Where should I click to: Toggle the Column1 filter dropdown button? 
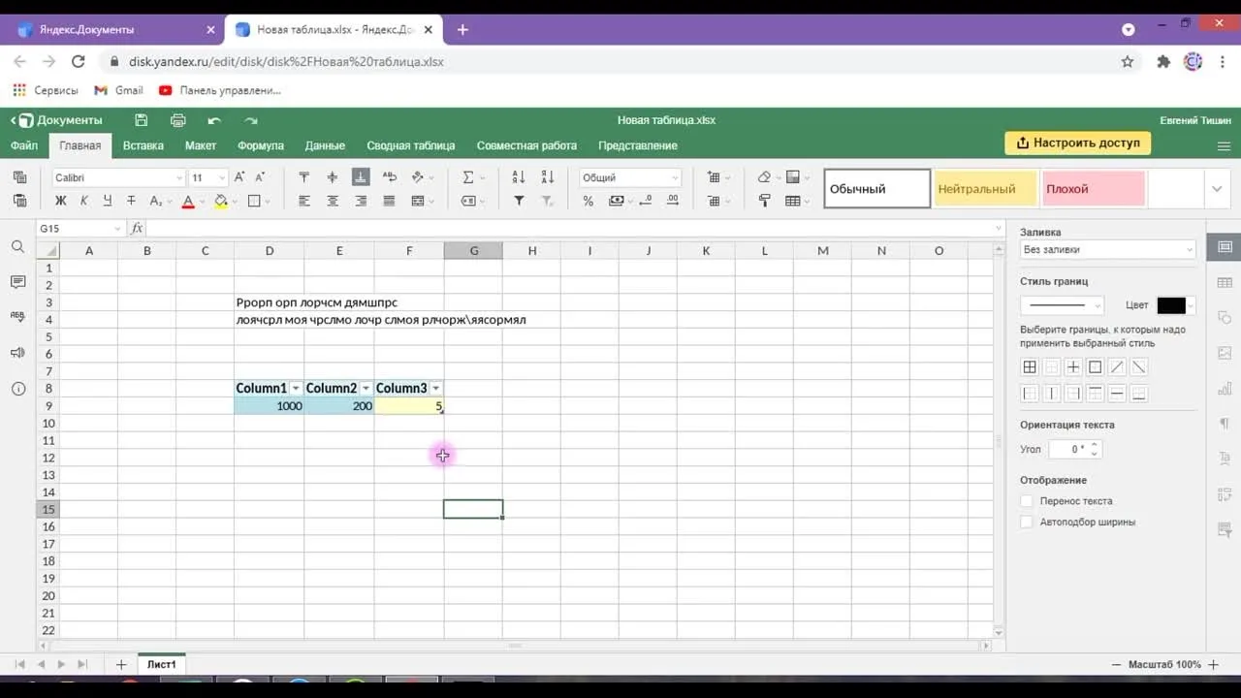(296, 389)
